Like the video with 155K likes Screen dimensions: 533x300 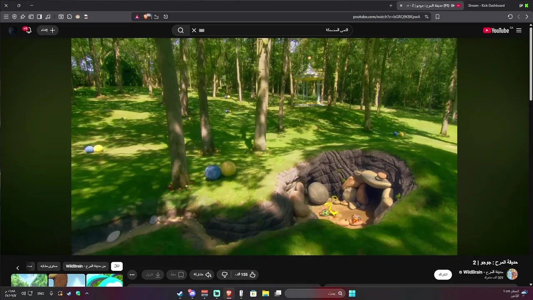[x=245, y=275]
